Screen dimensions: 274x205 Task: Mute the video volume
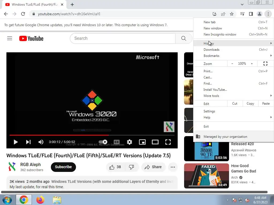[x=41, y=142]
